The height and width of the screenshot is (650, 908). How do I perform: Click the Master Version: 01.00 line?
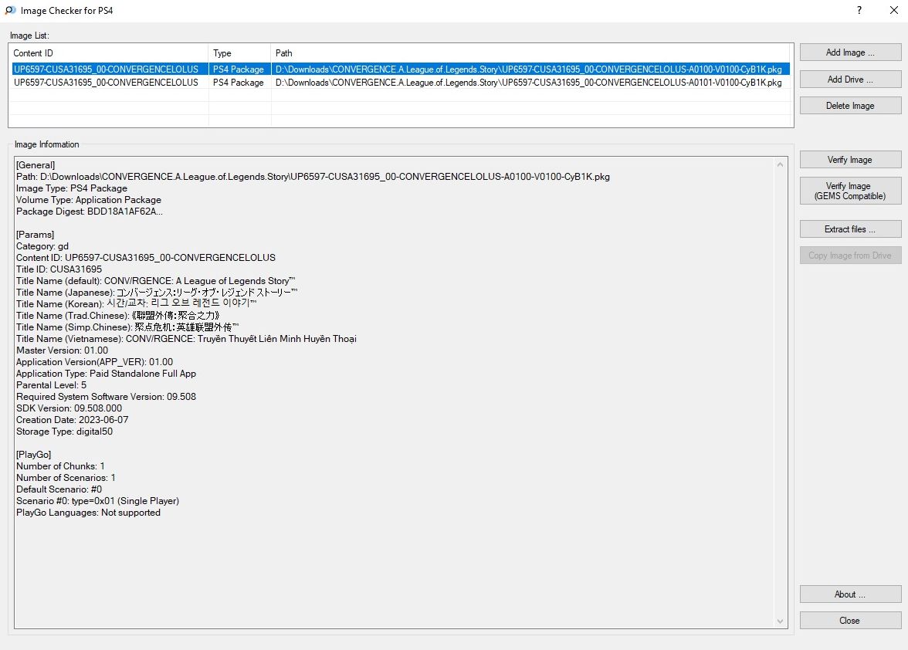pos(62,350)
